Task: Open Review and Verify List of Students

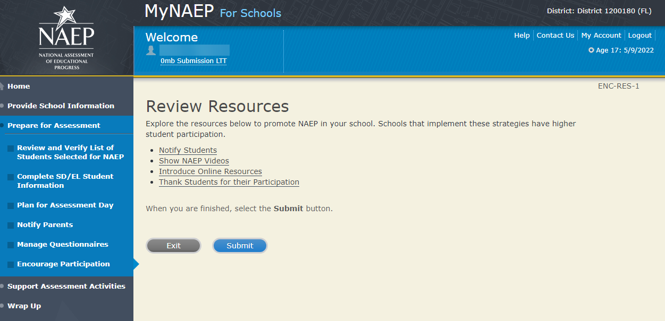Action: (70, 152)
